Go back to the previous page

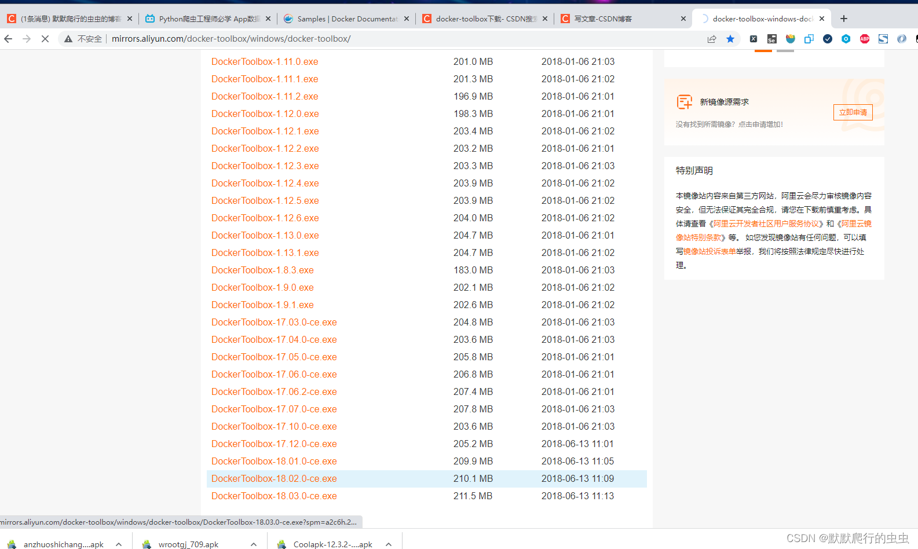(x=8, y=39)
